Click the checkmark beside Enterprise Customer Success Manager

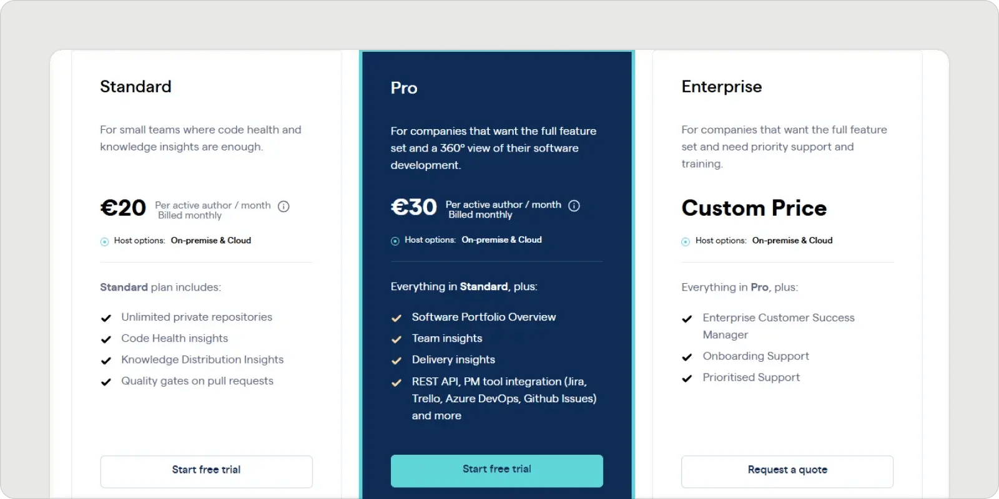(x=687, y=319)
